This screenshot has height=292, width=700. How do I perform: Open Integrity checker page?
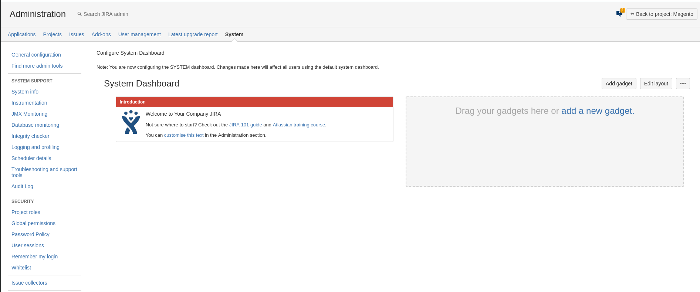30,136
